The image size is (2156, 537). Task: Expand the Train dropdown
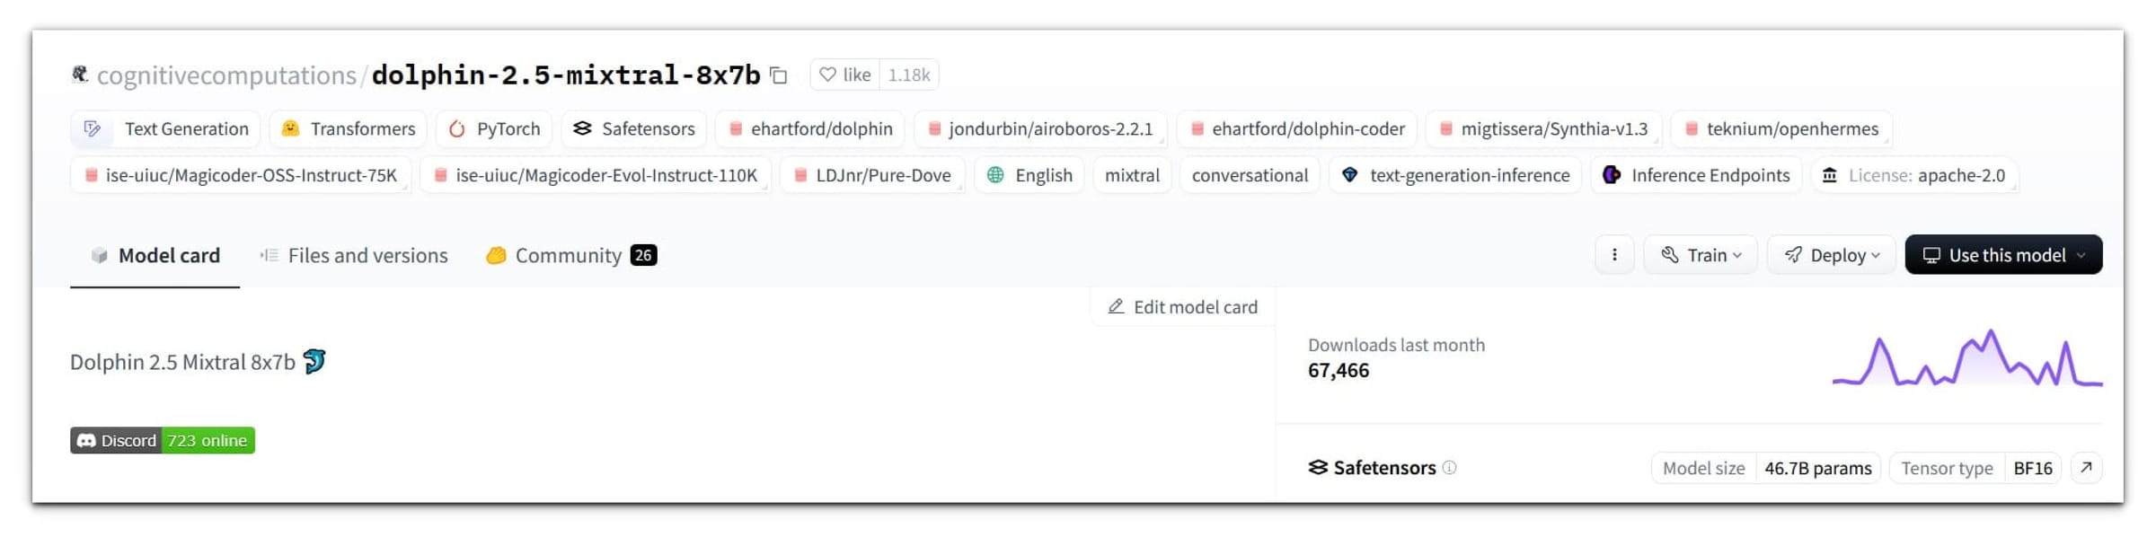click(x=1700, y=255)
